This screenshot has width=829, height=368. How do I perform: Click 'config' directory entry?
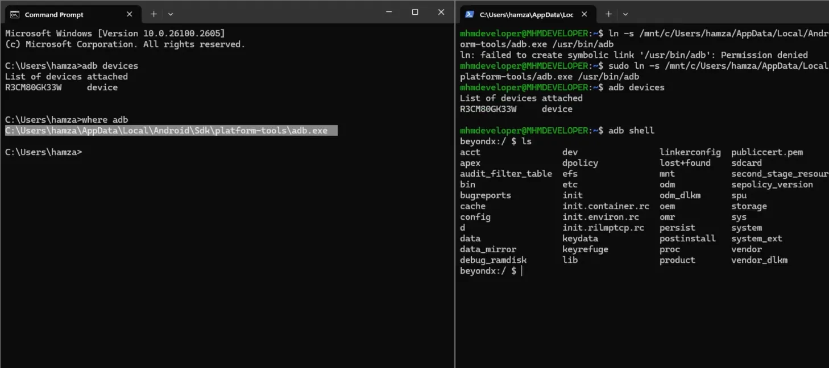475,217
